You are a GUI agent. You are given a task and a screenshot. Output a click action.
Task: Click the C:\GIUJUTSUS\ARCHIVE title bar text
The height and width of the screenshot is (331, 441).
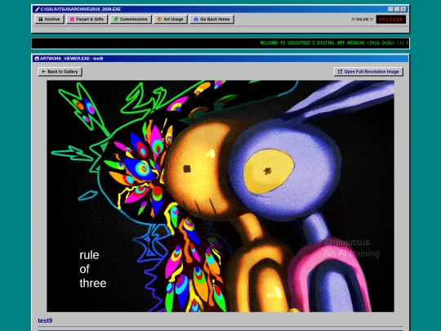click(81, 9)
